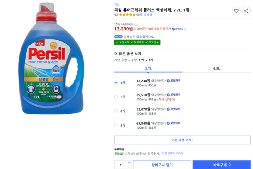Click the info icon after the Rocket Wow badge
The width and height of the screenshot is (253, 169).
coord(186,29)
